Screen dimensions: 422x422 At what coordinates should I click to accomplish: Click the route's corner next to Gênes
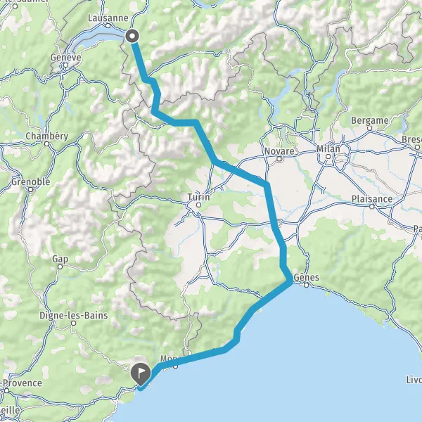click(289, 281)
